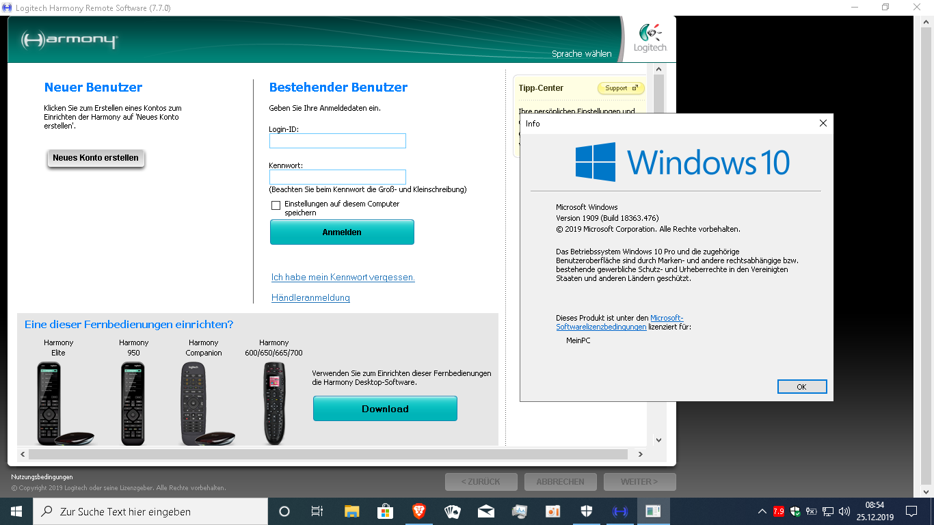Open File Explorer from the taskbar

coord(351,511)
